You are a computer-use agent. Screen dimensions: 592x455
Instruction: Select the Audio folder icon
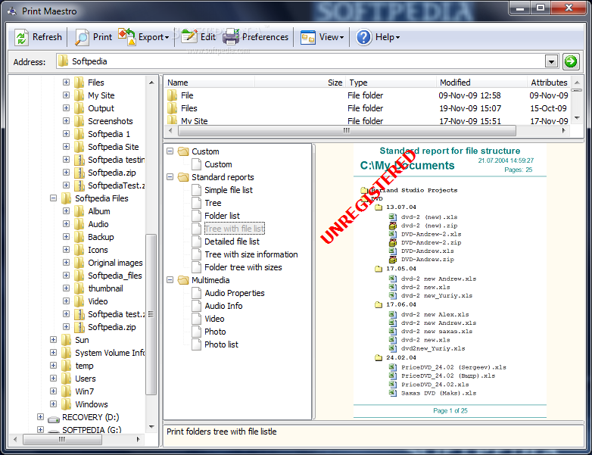point(79,224)
